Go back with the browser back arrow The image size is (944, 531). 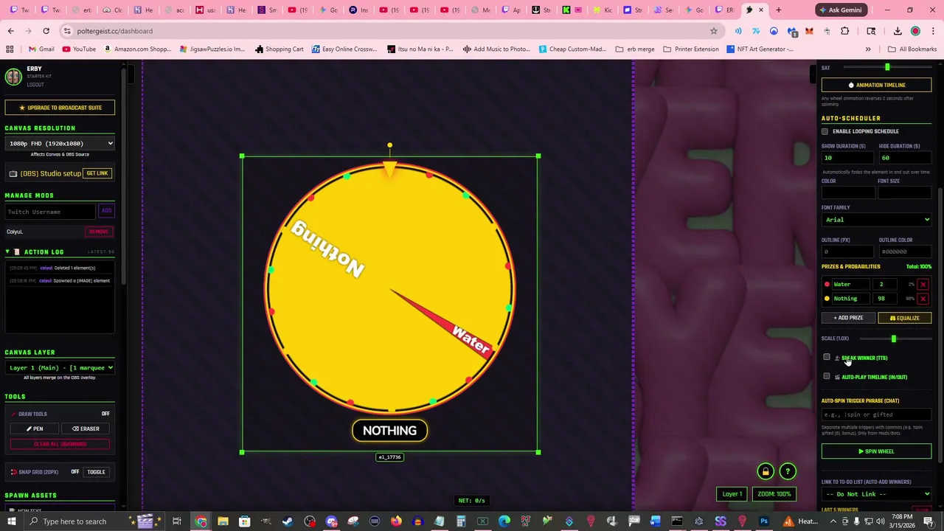click(10, 31)
